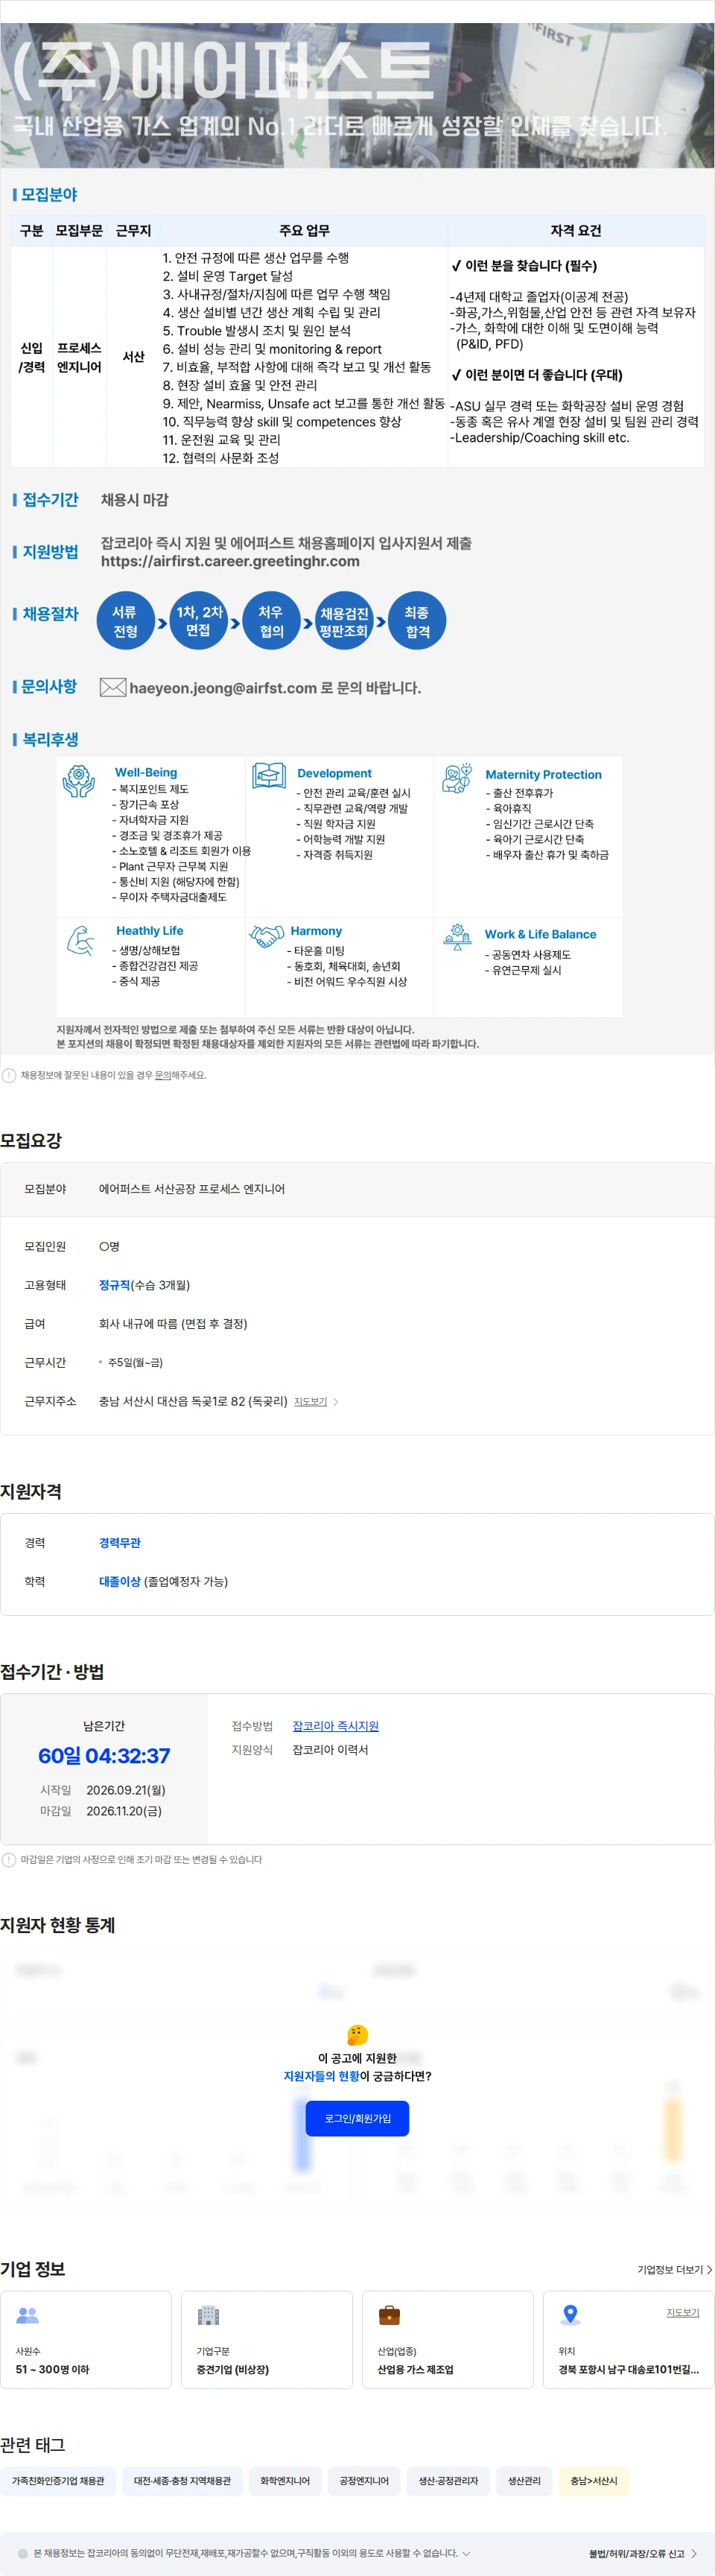Click the 충남 서산시 대산읍 address text
Screen dimensions: 715x2576
pos(193,1401)
